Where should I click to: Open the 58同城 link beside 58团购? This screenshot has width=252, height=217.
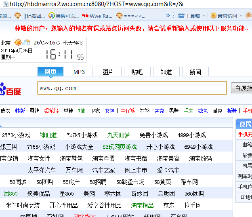[x=18, y=182]
